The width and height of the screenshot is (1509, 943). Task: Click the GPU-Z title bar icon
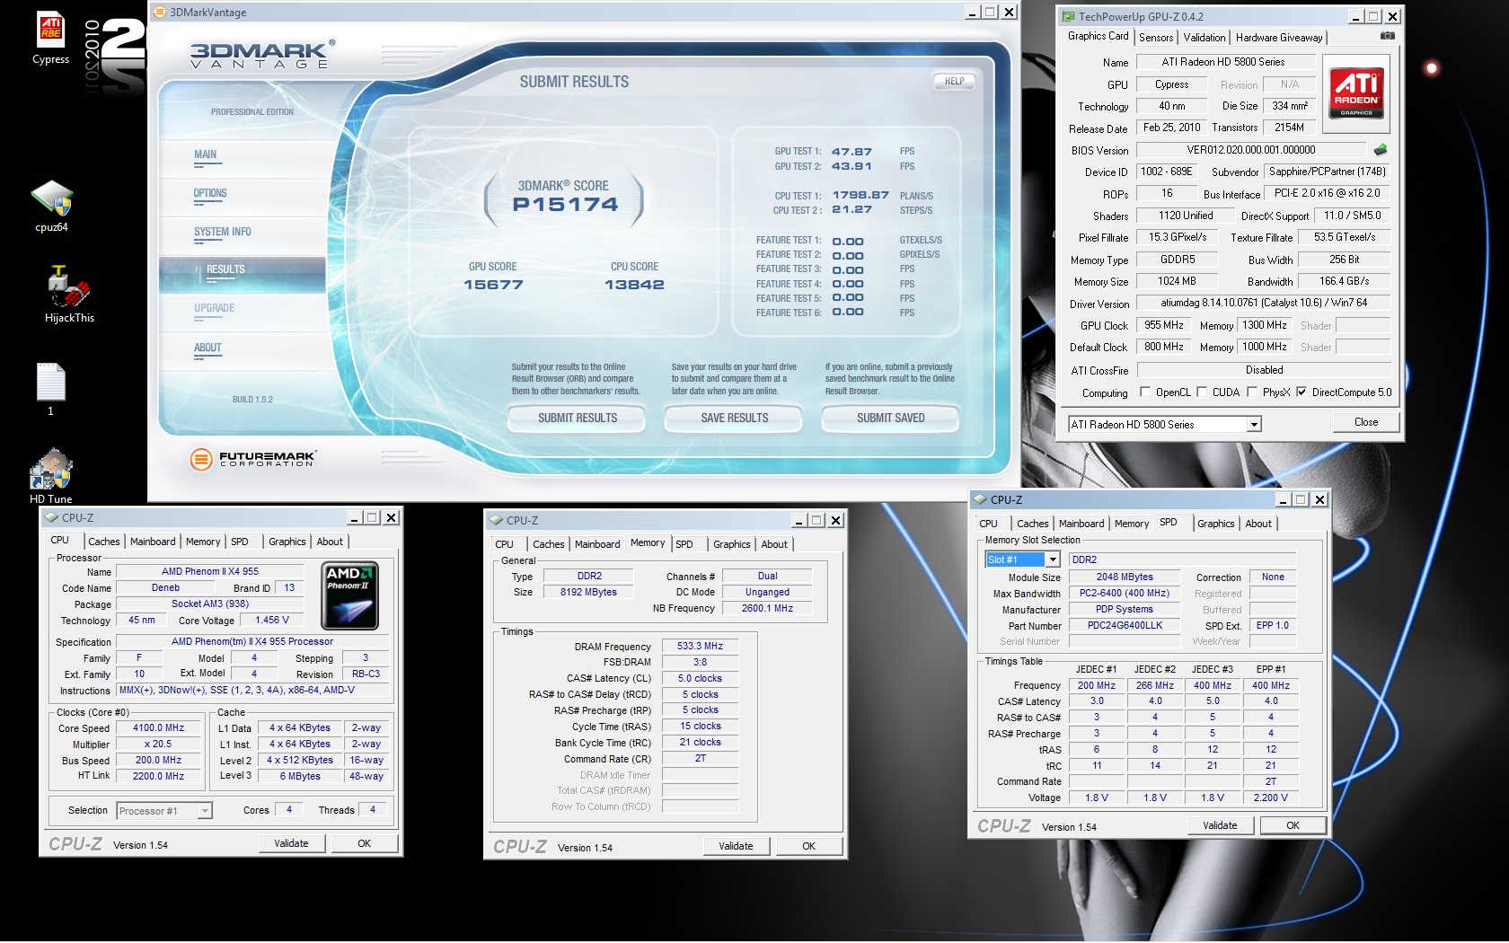click(1068, 16)
